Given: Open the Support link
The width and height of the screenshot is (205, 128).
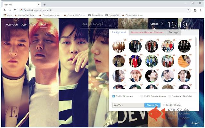Looking at the screenshot, I should pyautogui.click(x=195, y=123).
